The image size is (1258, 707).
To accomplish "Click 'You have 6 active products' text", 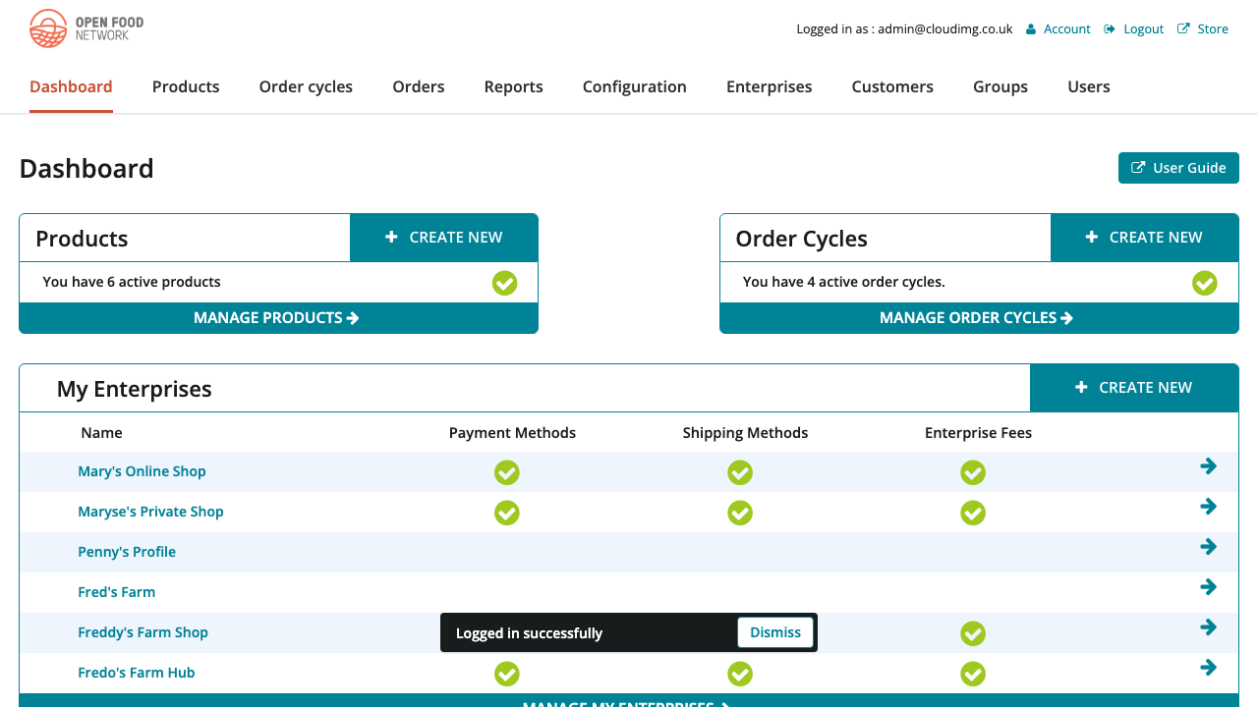I will tap(132, 282).
